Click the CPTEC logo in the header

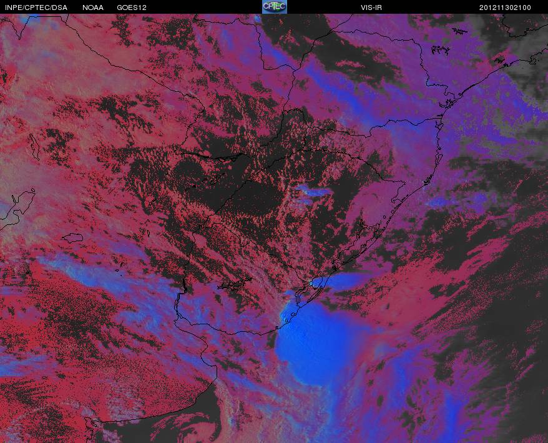pyautogui.click(x=275, y=7)
